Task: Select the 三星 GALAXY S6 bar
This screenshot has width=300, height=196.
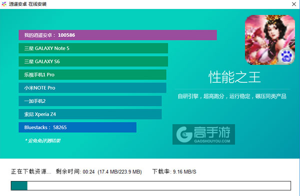Action: click(x=93, y=61)
